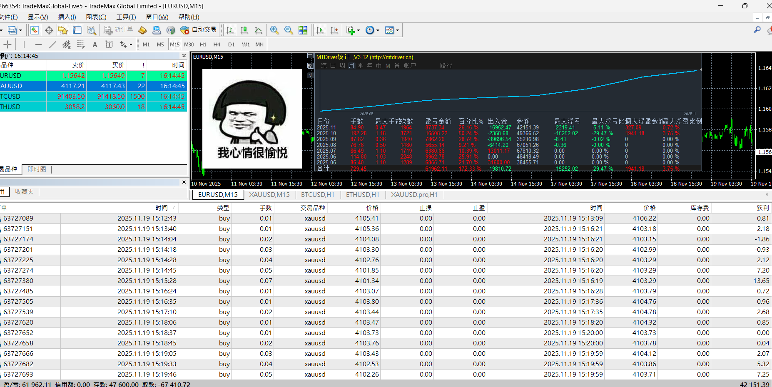
Task: Switch chart to candlestick display
Action: pos(244,30)
